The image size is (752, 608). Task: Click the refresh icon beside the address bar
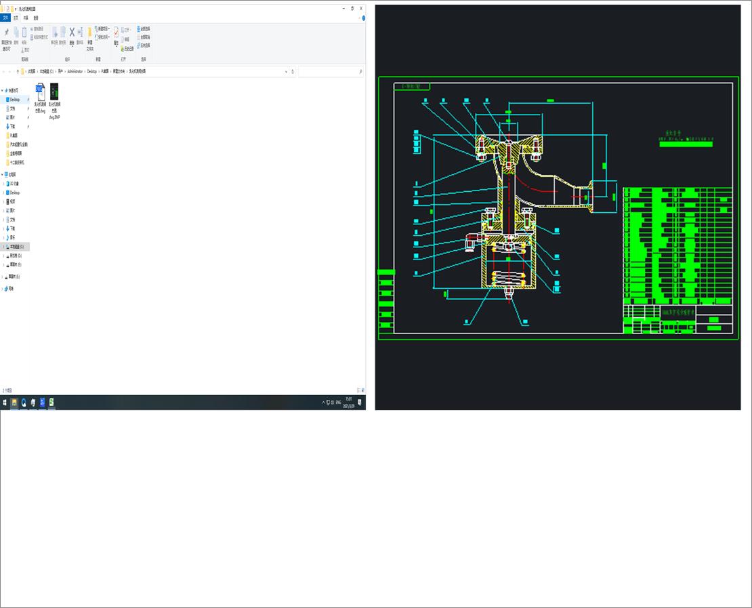pos(293,71)
